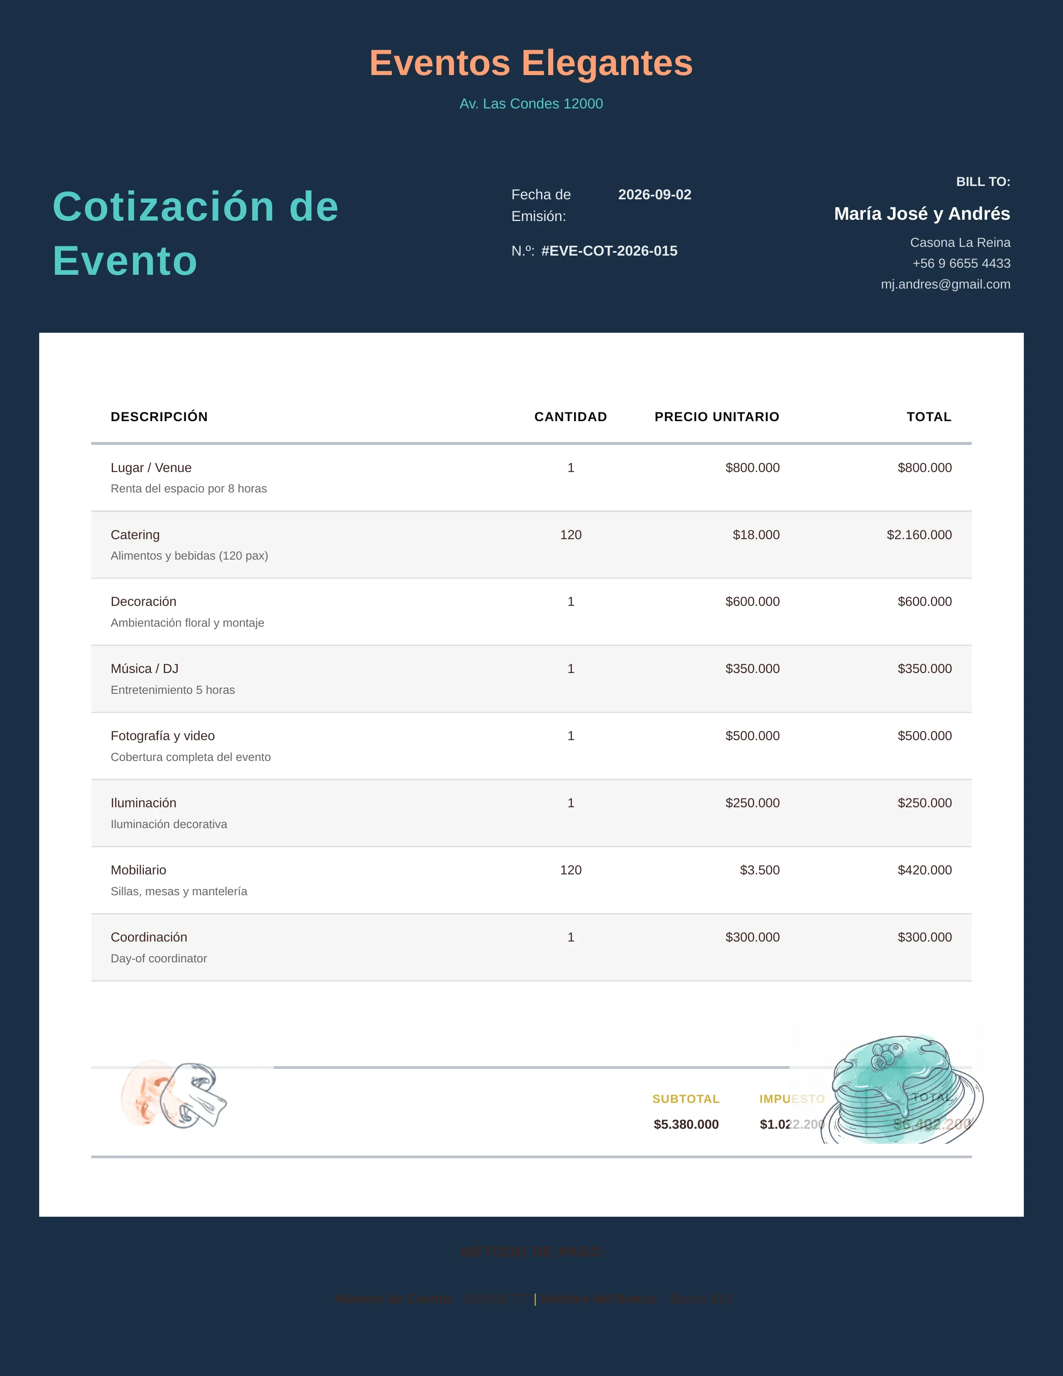
Task: Click the 'SUBTOTAL' summary label
Action: tap(686, 1099)
